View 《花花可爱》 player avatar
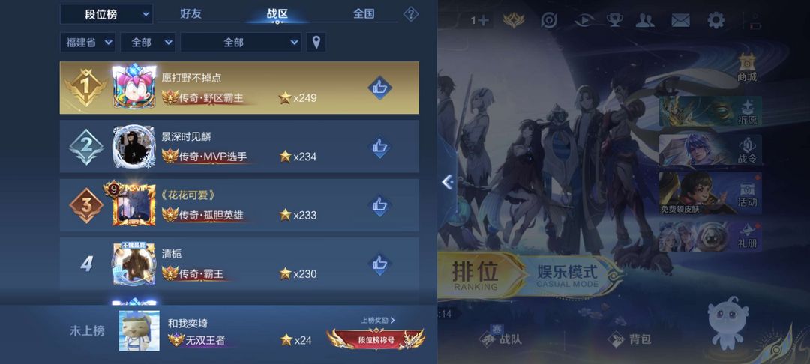 point(133,204)
